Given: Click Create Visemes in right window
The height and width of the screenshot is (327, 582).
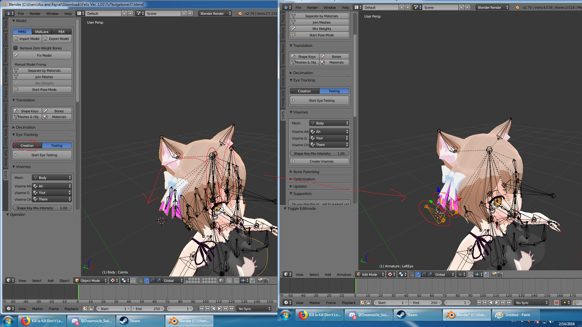Looking at the screenshot, I should [x=319, y=161].
